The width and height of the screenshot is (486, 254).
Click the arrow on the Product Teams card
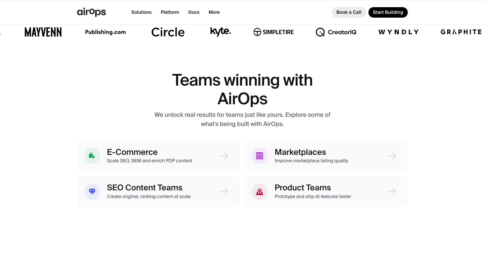391,191
